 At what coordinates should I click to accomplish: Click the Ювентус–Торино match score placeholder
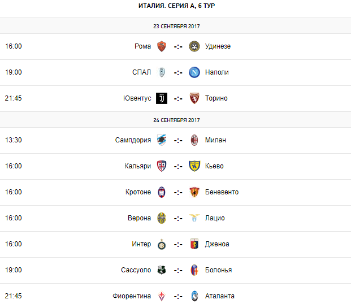pyautogui.click(x=178, y=98)
